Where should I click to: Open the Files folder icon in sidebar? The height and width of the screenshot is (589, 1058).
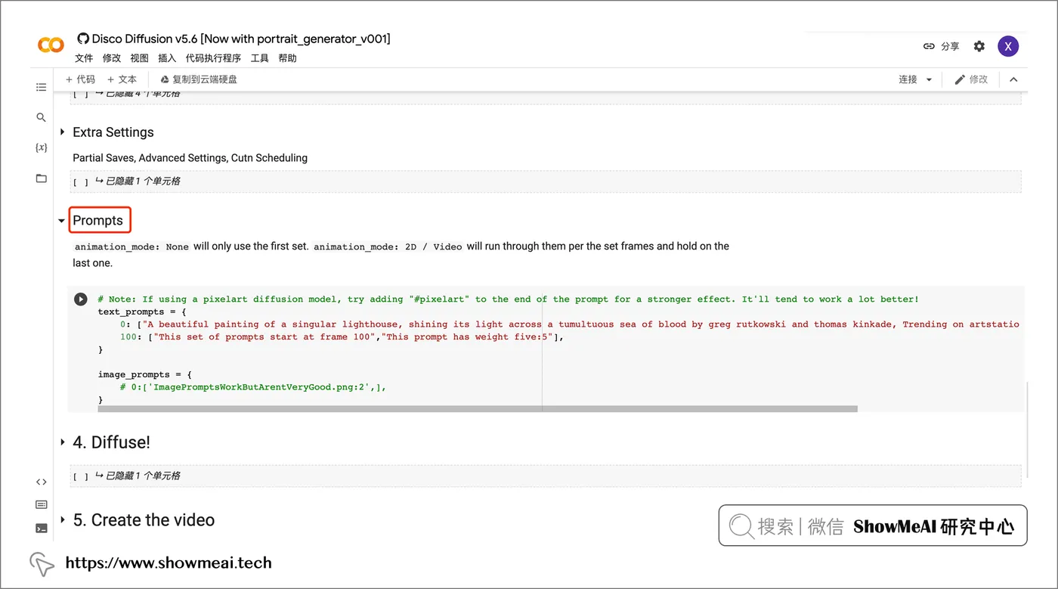coord(42,178)
